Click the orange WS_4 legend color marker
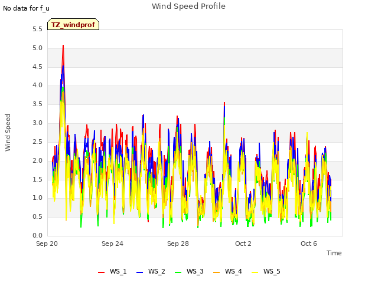The image size is (378, 283). [216, 272]
